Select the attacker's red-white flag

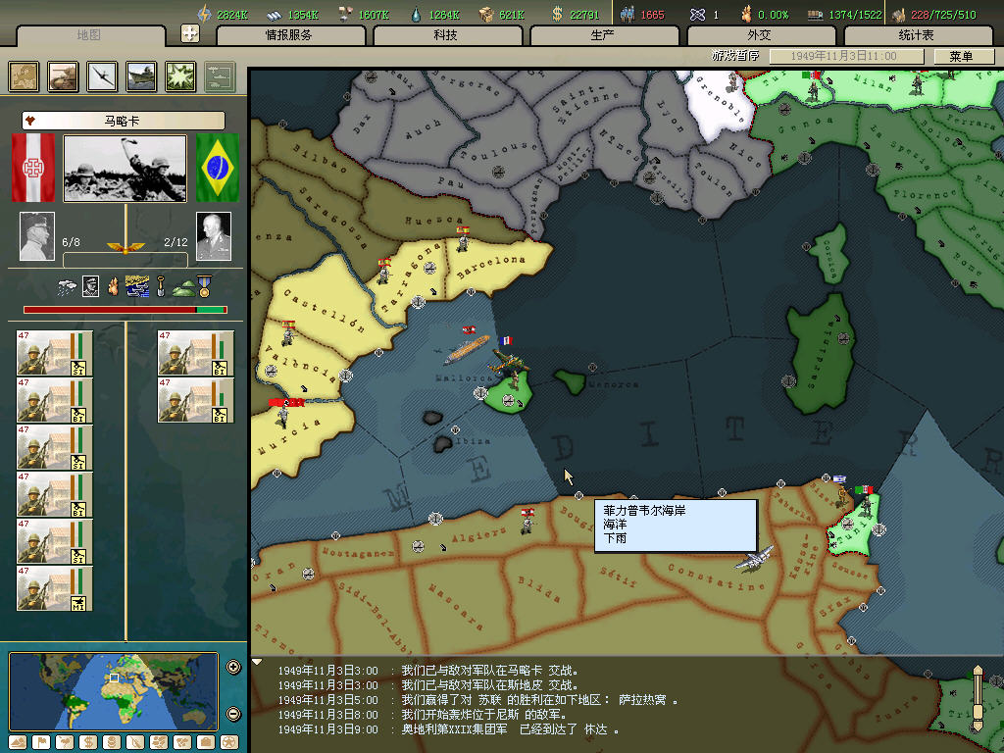32,167
